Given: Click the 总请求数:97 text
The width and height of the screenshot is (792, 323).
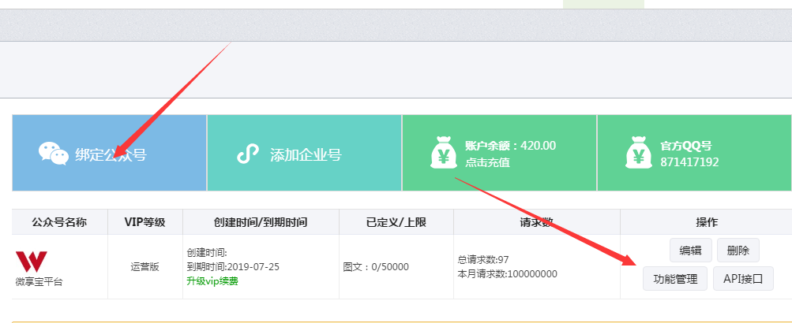Looking at the screenshot, I should 483,259.
